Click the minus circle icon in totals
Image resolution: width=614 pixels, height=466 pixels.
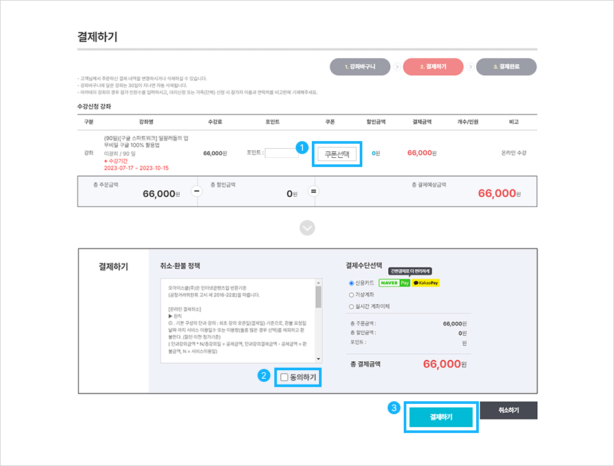tap(197, 191)
